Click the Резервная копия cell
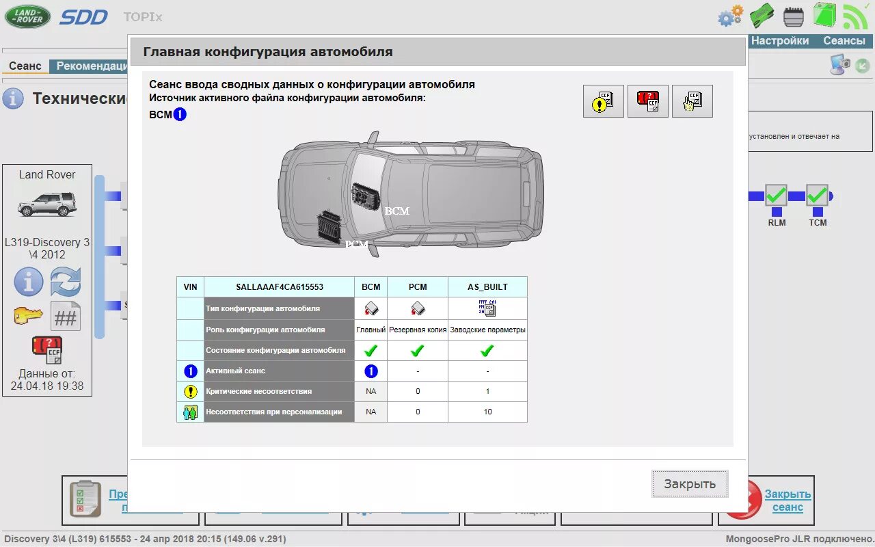The width and height of the screenshot is (875, 547). [418, 330]
